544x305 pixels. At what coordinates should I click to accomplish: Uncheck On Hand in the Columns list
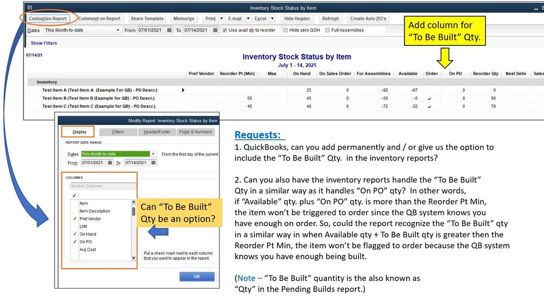tap(75, 234)
